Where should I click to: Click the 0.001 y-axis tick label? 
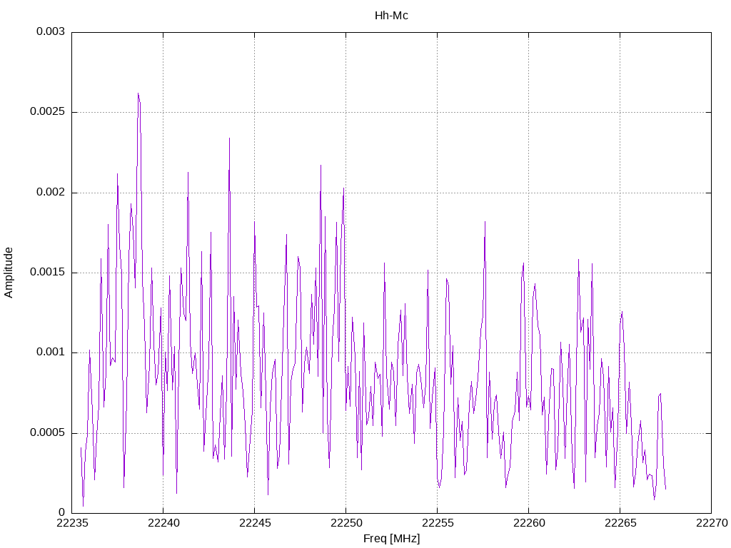click(51, 352)
